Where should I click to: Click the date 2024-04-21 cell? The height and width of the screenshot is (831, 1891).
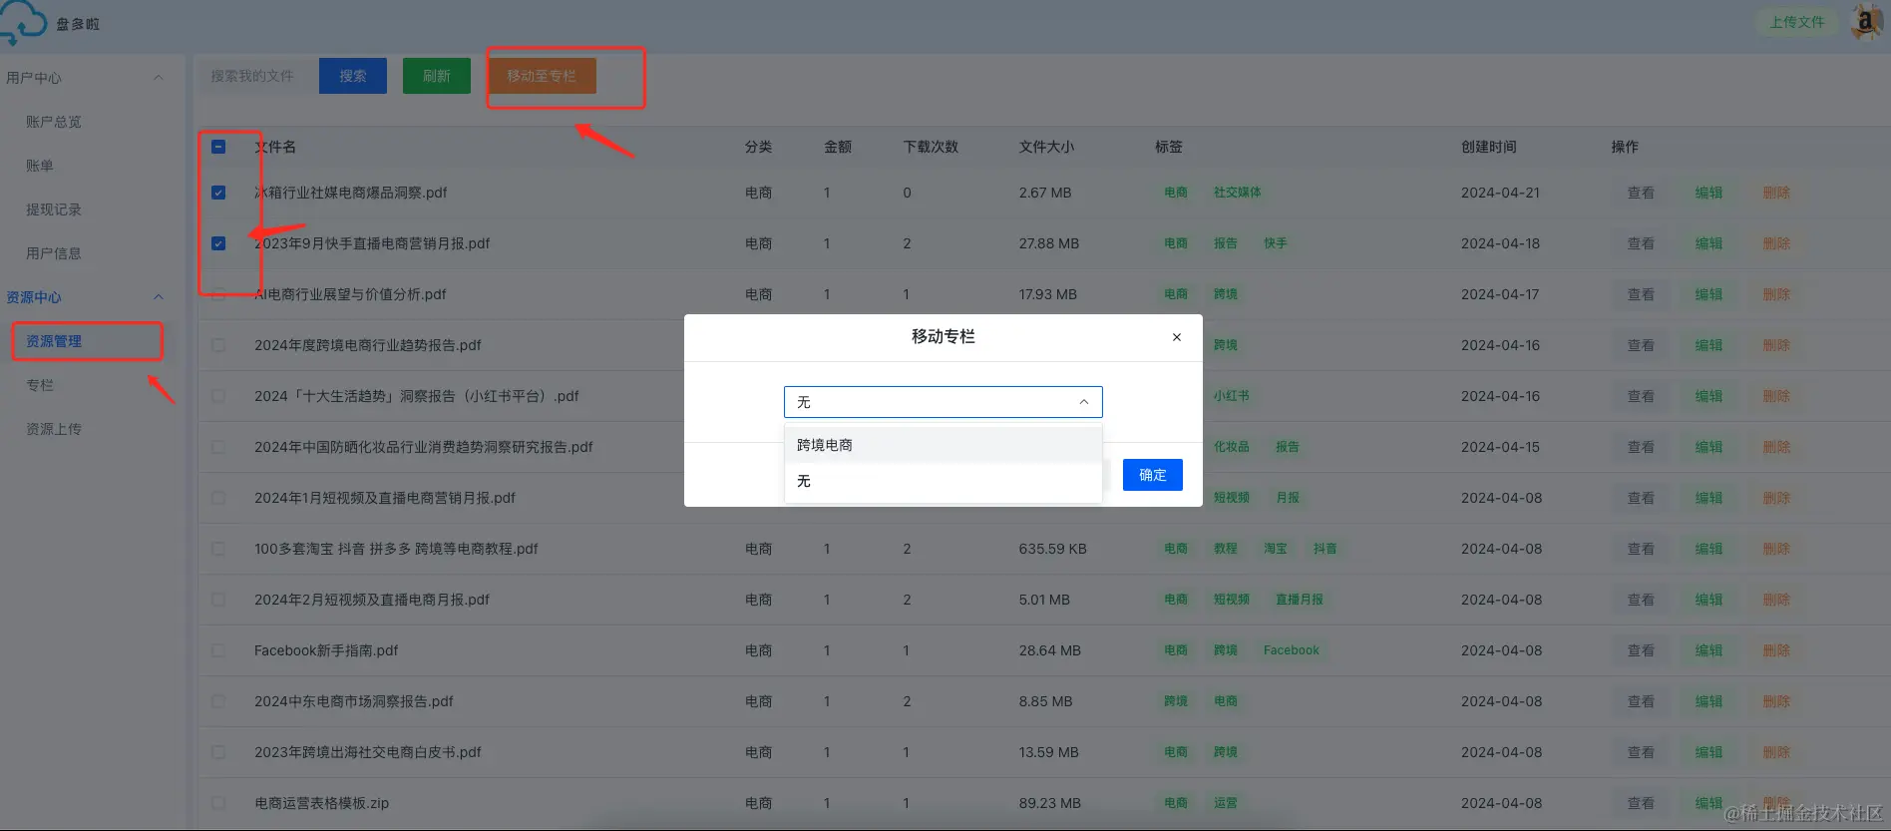(x=1500, y=193)
